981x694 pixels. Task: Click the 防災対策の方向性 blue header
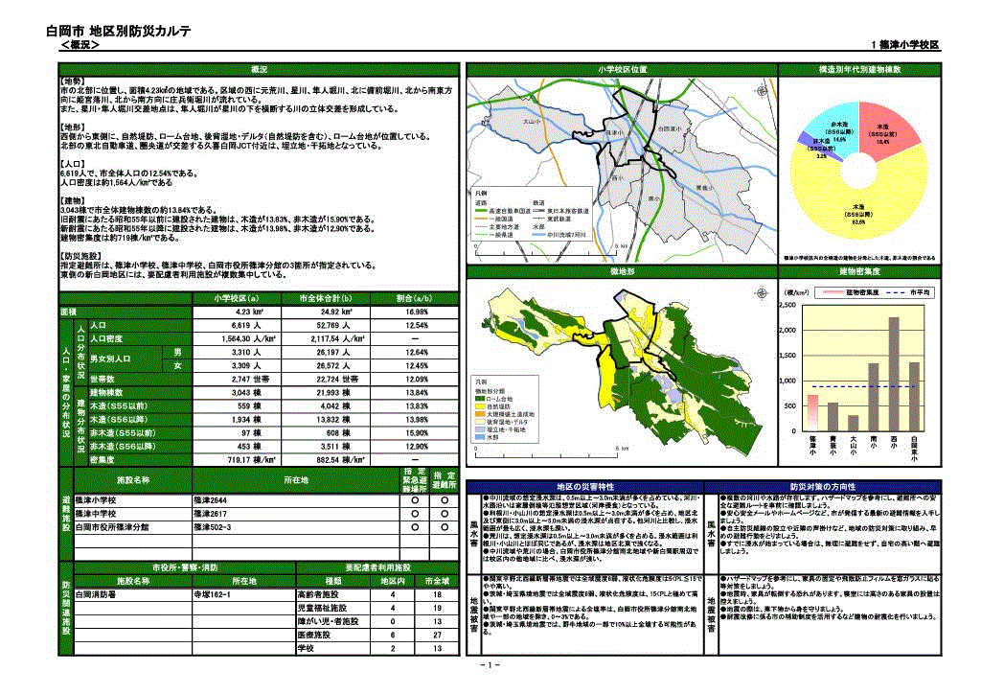[x=823, y=486]
